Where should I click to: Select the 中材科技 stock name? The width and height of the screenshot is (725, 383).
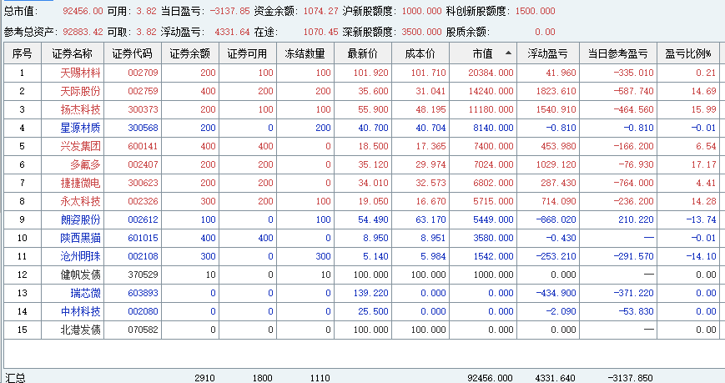(80, 311)
